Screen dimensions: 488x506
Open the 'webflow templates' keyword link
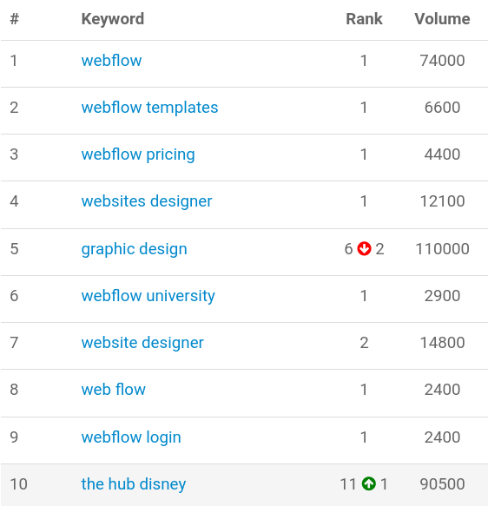[x=149, y=108]
